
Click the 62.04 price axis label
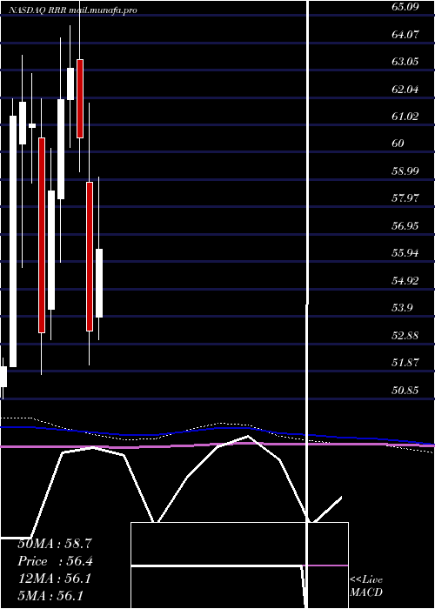[x=405, y=89]
